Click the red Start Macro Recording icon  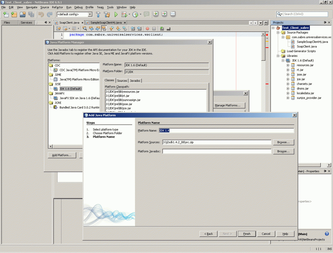click(x=148, y=28)
